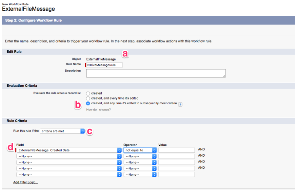
Task: Expand the third row Field dropdown
Action: click(69, 162)
